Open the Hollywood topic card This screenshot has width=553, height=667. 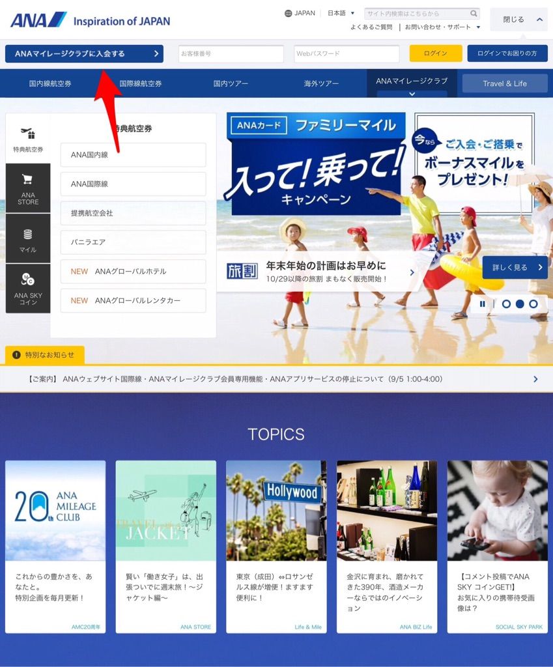tap(276, 546)
